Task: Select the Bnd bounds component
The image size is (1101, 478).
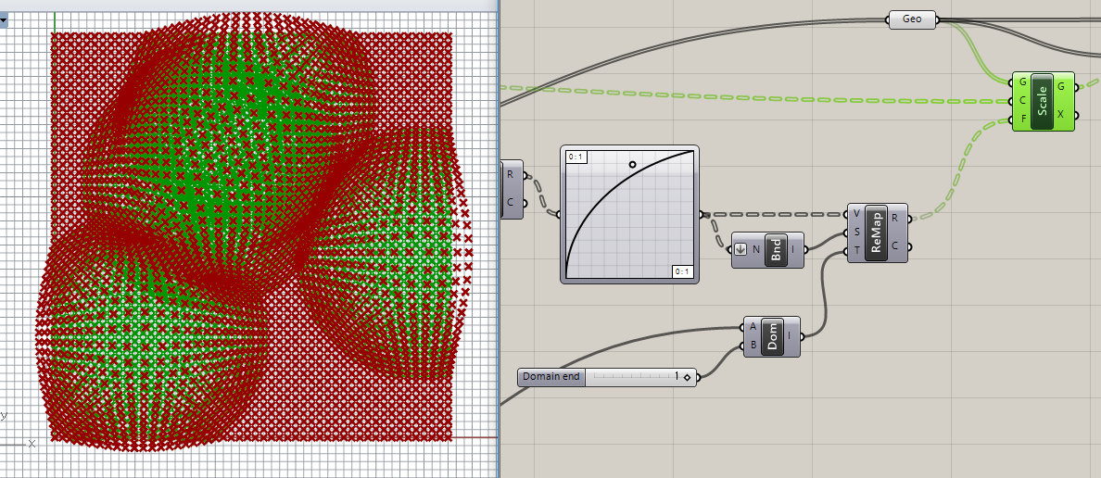Action: (x=776, y=249)
